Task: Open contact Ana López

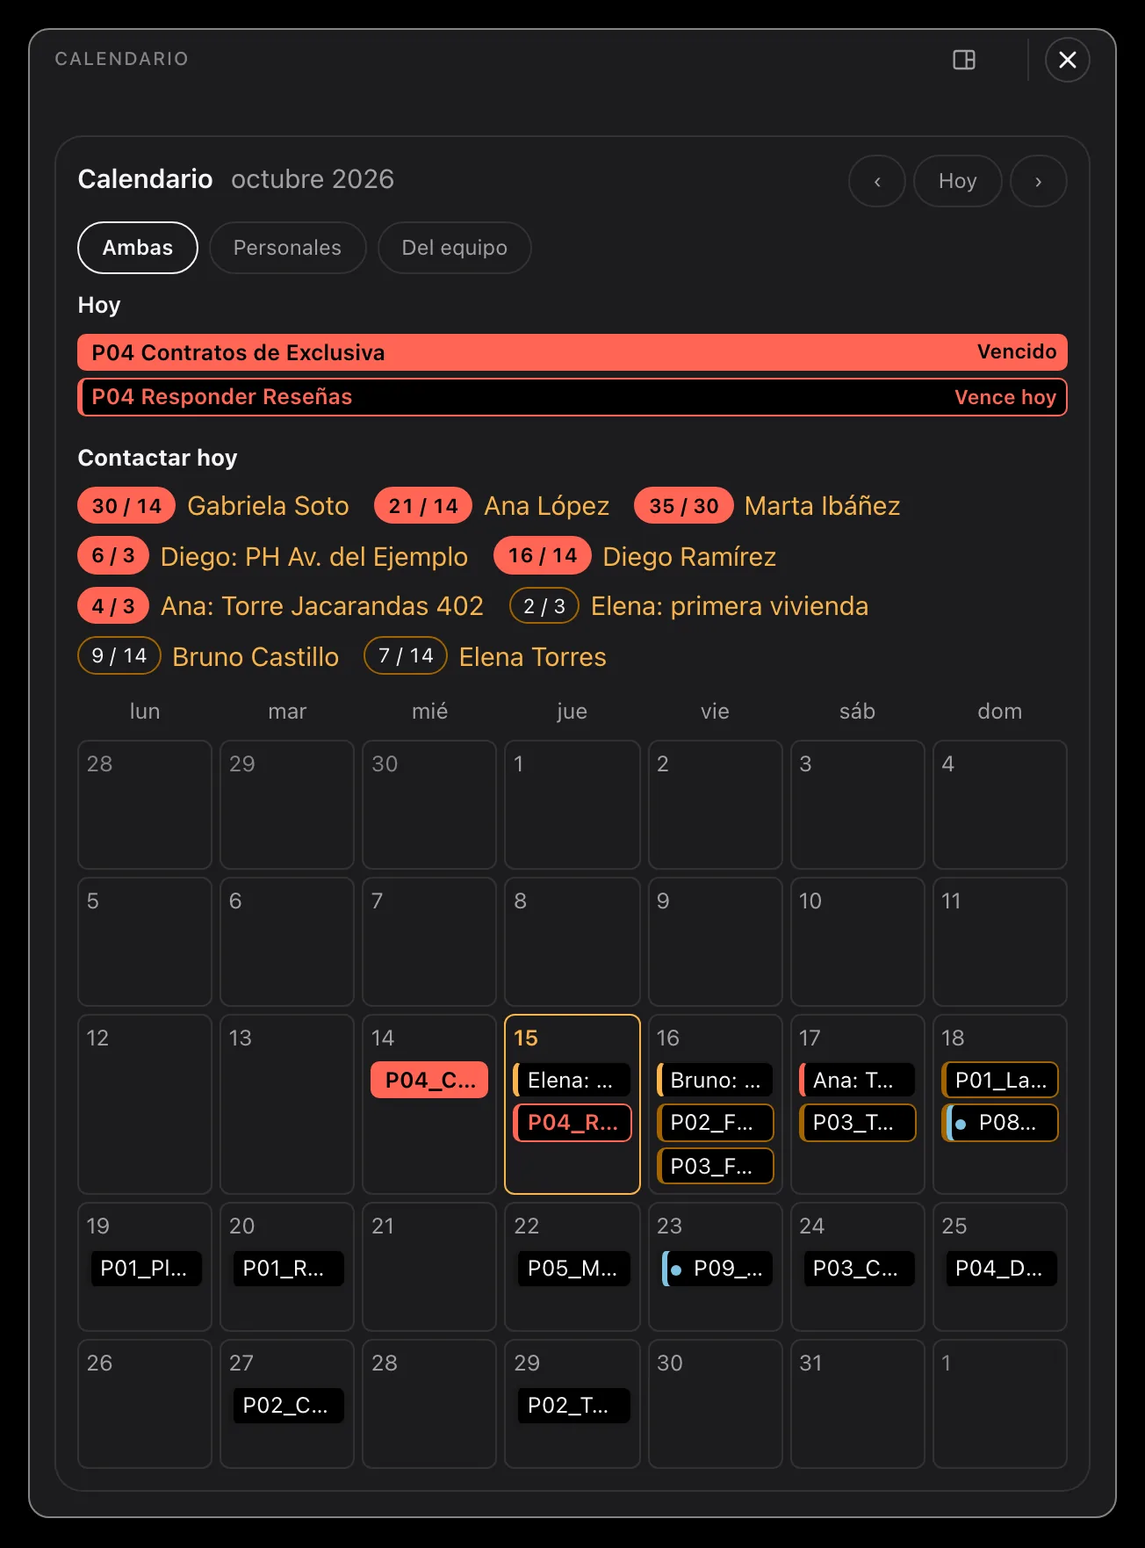Action: coord(546,506)
